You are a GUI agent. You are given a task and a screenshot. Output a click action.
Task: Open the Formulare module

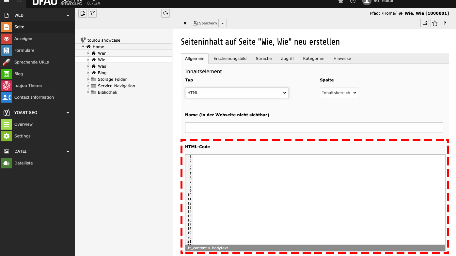24,50
